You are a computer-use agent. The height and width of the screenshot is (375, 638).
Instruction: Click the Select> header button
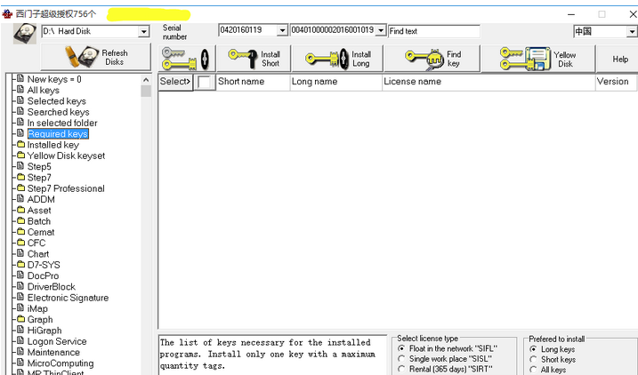point(175,82)
